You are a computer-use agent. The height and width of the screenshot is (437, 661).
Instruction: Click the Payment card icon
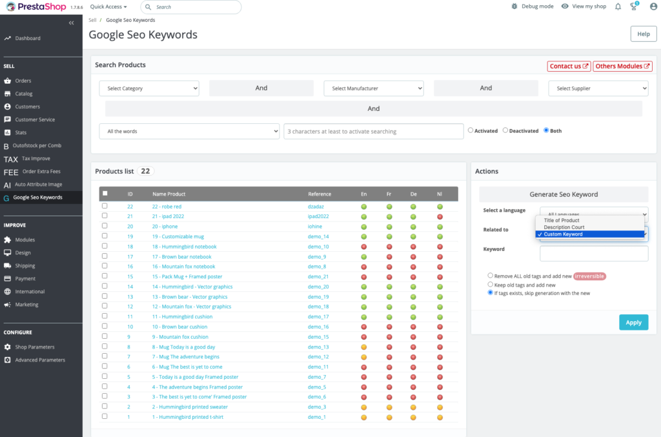click(7, 279)
